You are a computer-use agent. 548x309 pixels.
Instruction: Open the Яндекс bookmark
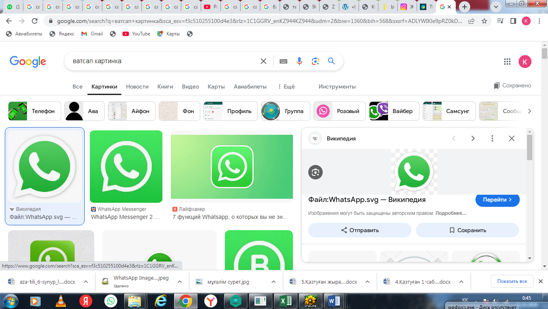[62, 34]
